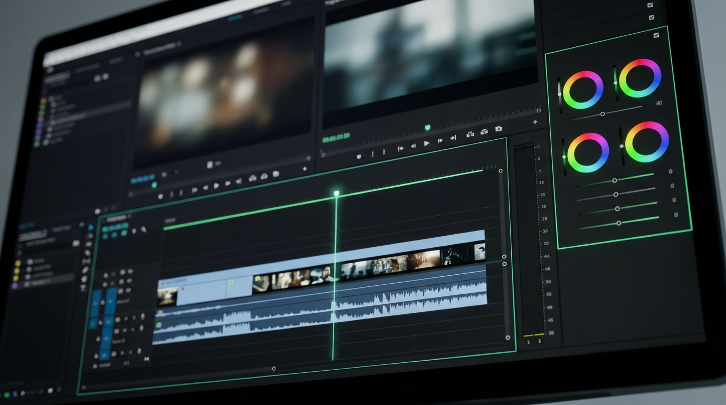726x405 pixels.
Task: Enable the checkbox above the color wheels panel
Action: 655,35
